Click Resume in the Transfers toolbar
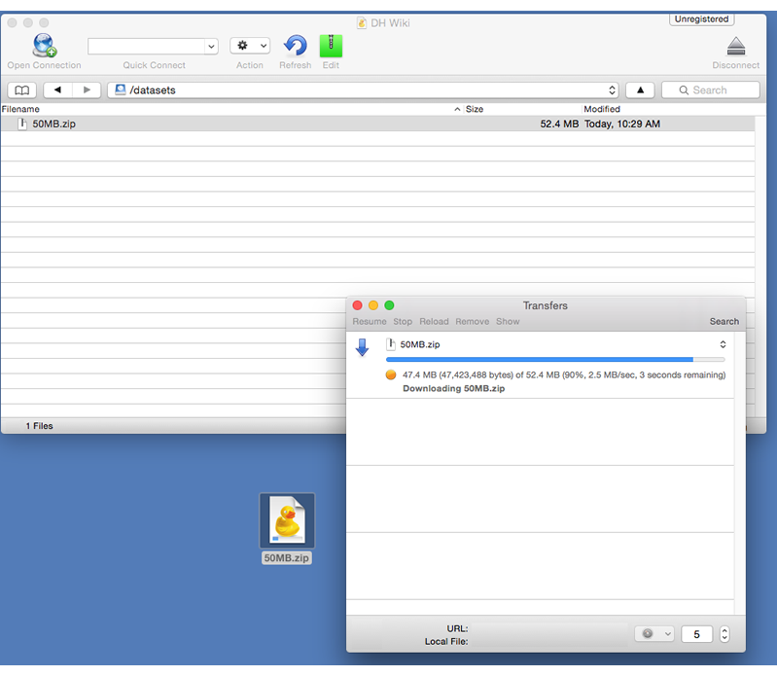 pyautogui.click(x=369, y=321)
